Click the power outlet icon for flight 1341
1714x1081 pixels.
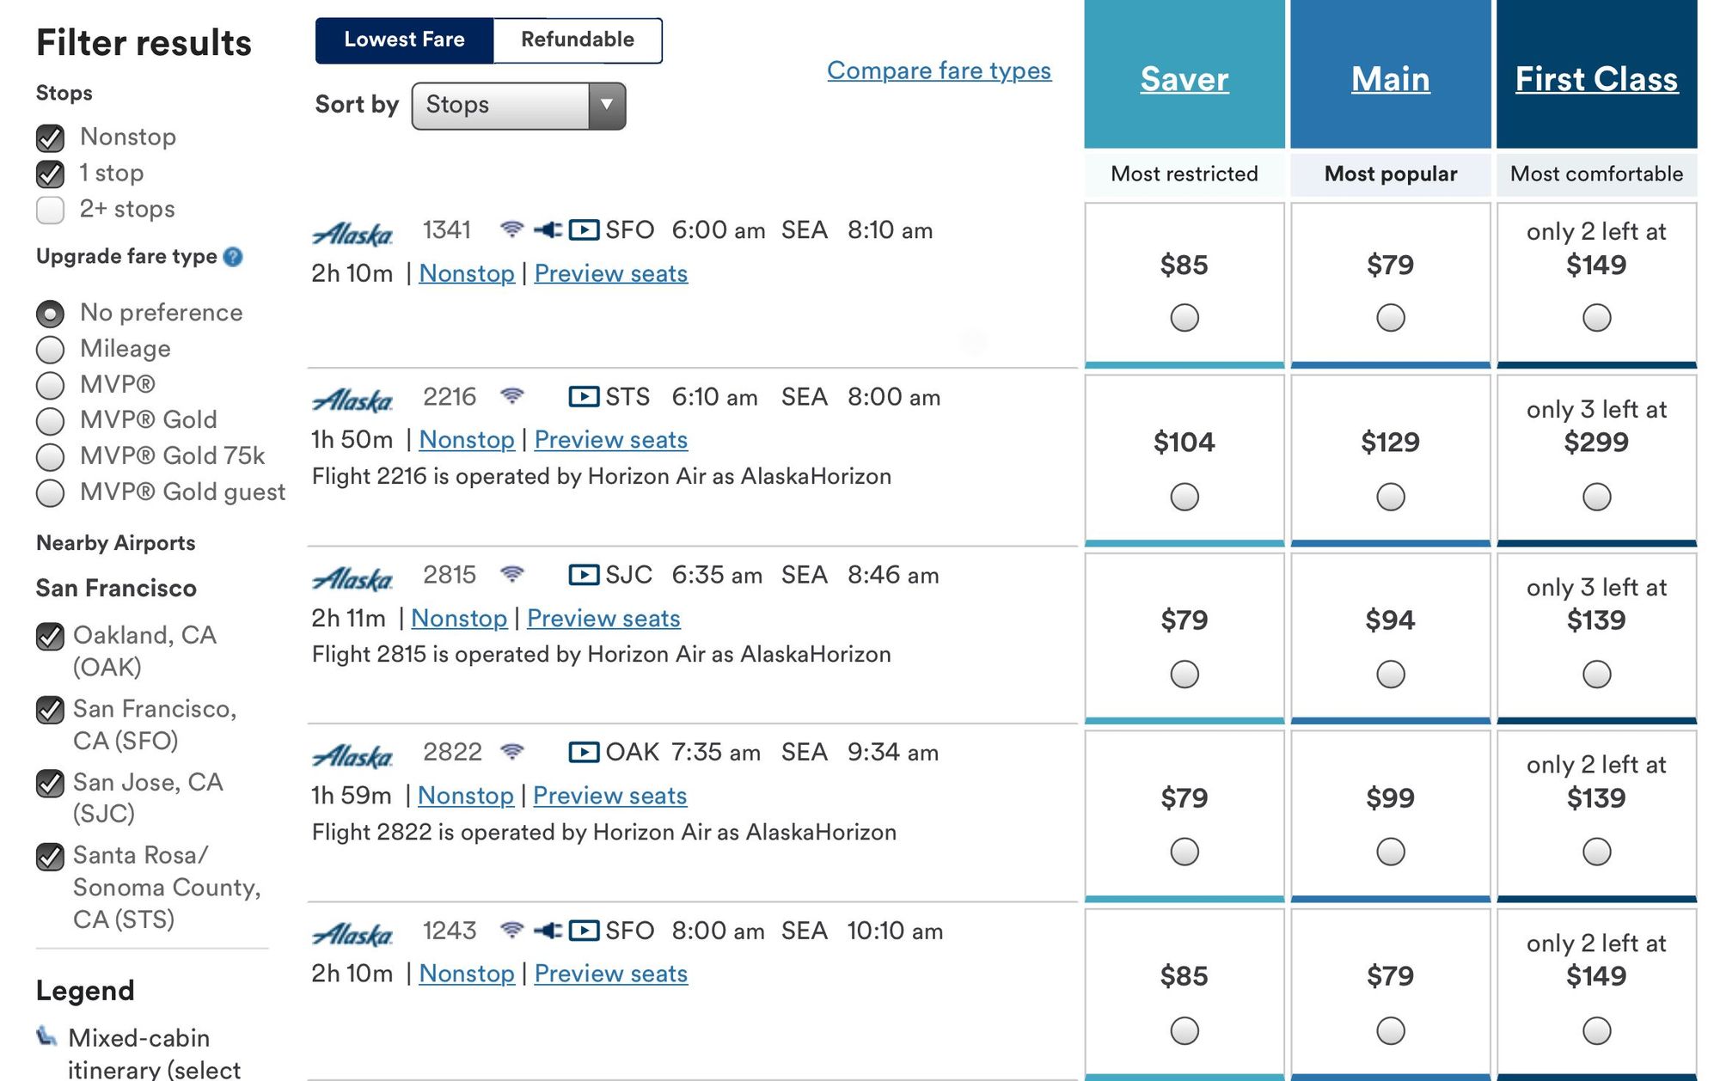click(x=548, y=229)
